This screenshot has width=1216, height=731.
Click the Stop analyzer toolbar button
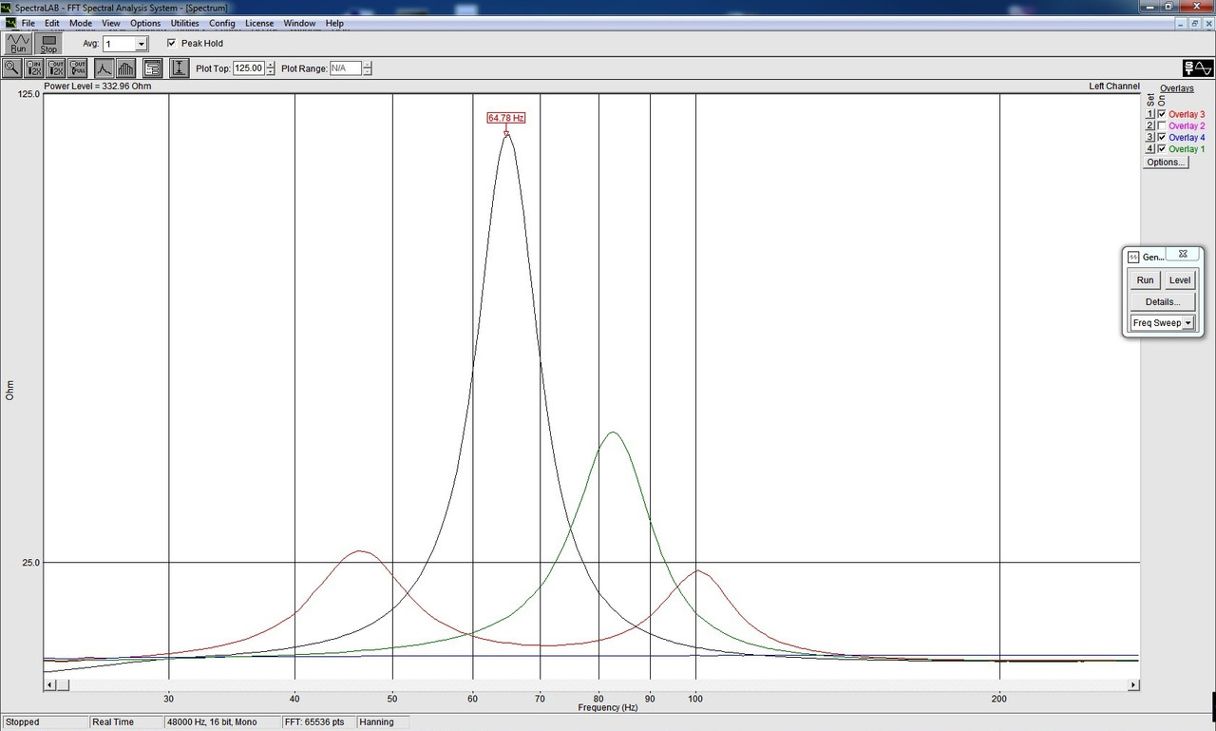point(48,43)
